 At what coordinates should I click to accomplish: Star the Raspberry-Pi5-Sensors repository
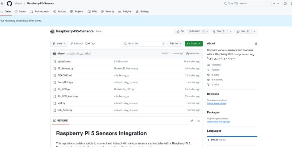243,31
